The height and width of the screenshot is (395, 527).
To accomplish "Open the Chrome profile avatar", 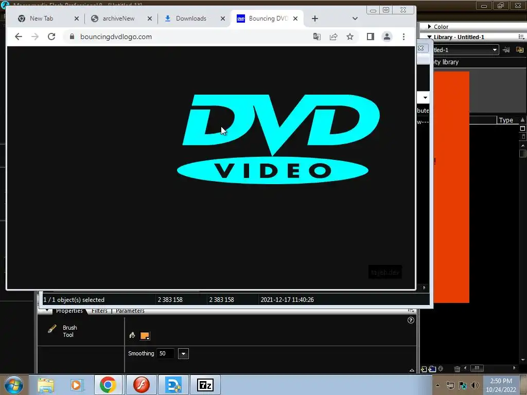I will pos(387,37).
